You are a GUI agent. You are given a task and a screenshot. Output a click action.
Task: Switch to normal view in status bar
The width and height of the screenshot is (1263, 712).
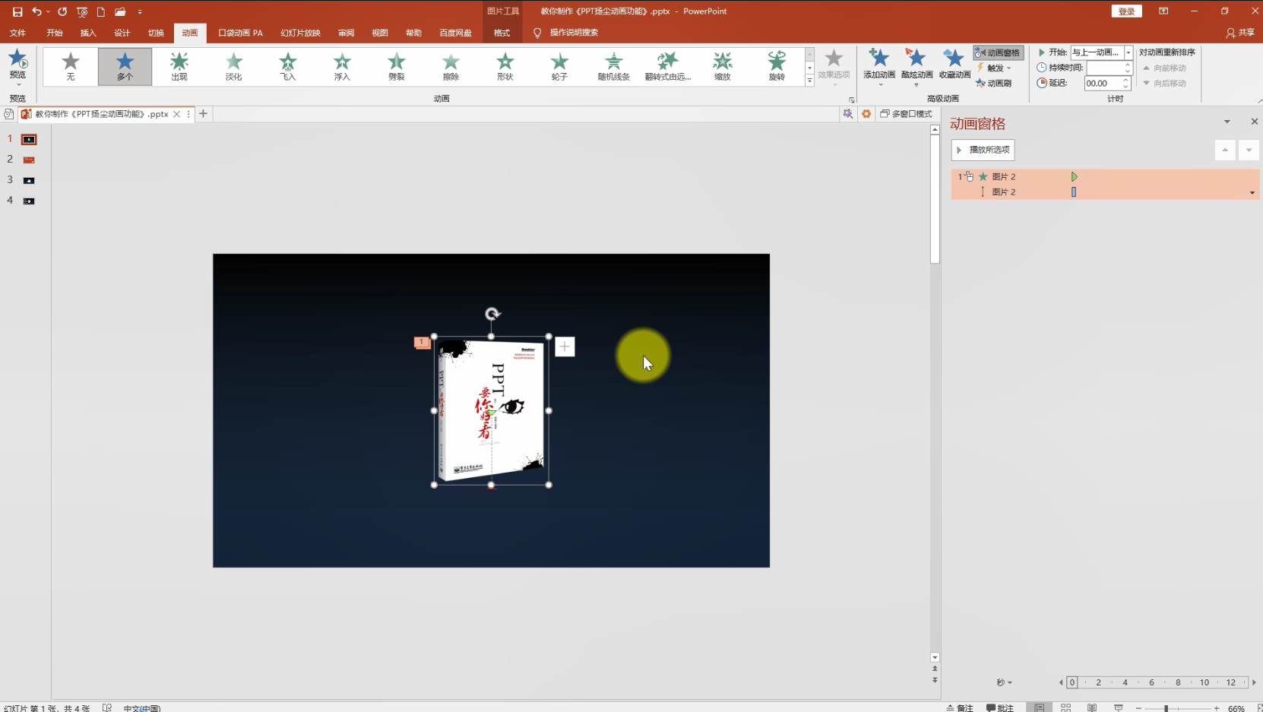1039,707
